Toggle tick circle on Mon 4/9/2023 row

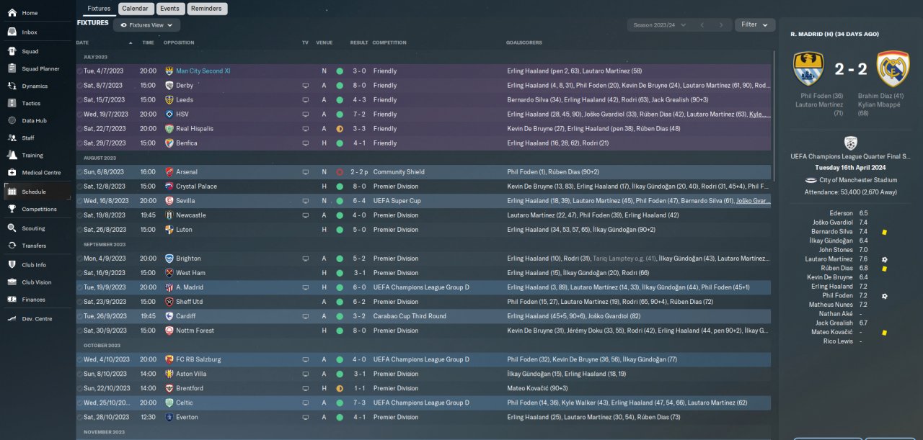tap(79, 259)
